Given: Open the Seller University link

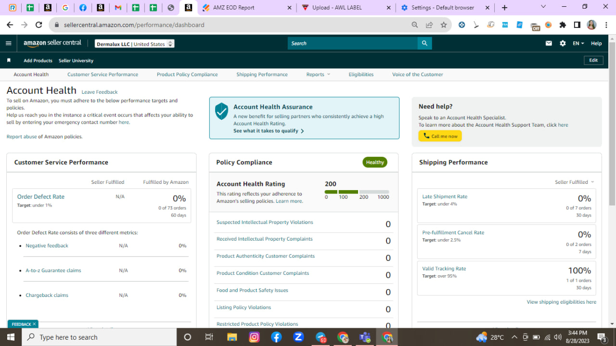Looking at the screenshot, I should pyautogui.click(x=76, y=61).
